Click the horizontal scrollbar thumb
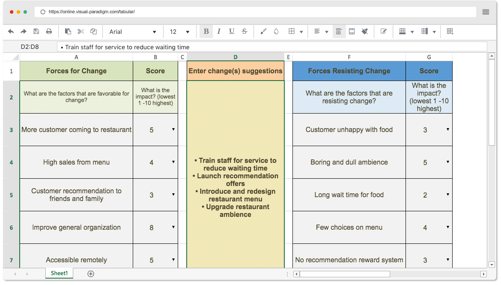 345,274
